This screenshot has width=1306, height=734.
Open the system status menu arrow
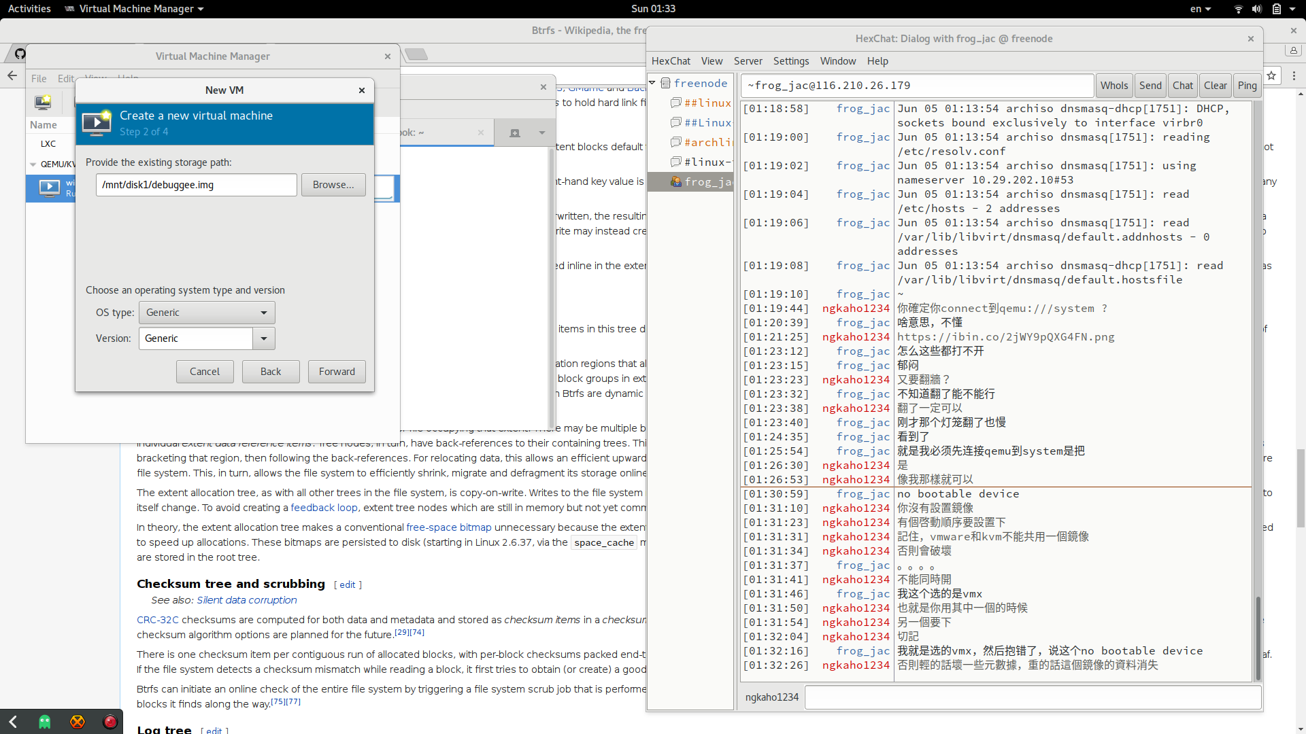(x=1292, y=9)
